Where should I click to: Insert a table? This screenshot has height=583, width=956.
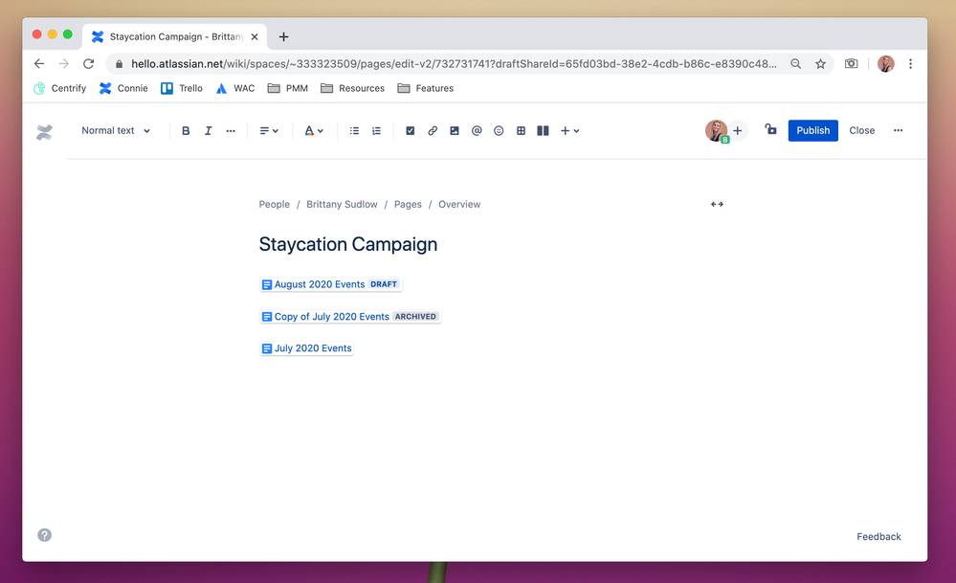coord(521,130)
